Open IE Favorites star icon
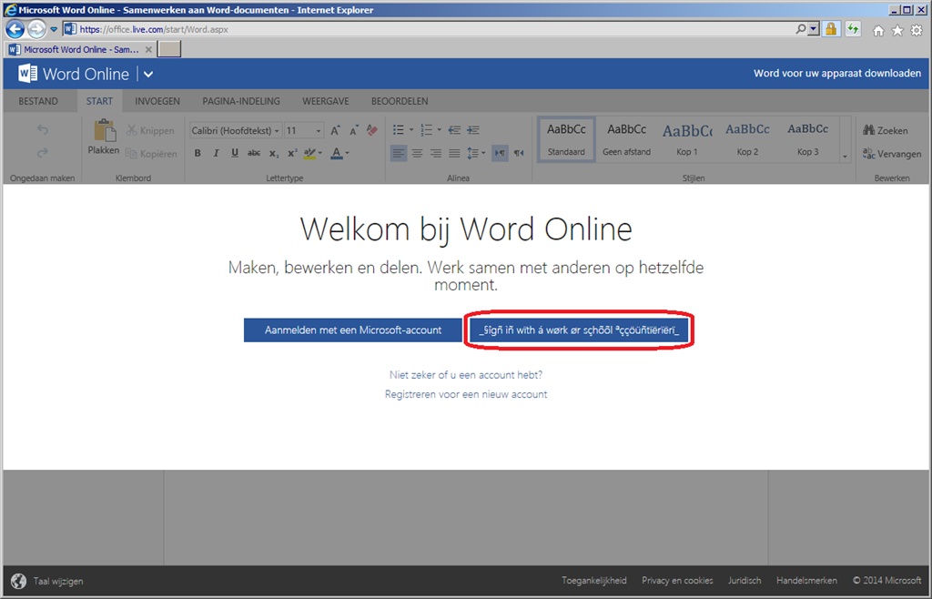This screenshot has height=599, width=932. (x=897, y=30)
